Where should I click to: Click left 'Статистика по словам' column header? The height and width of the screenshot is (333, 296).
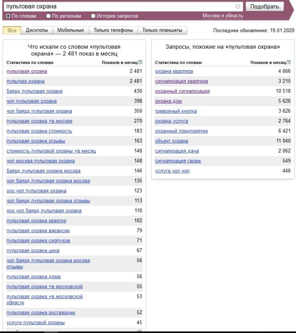(30, 63)
